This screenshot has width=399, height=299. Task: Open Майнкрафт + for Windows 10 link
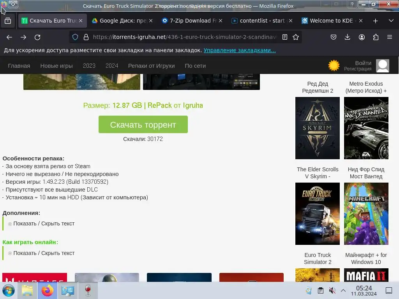pyautogui.click(x=366, y=259)
